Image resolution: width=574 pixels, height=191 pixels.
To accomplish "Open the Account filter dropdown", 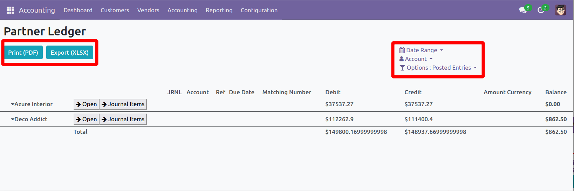I will pos(431,59).
